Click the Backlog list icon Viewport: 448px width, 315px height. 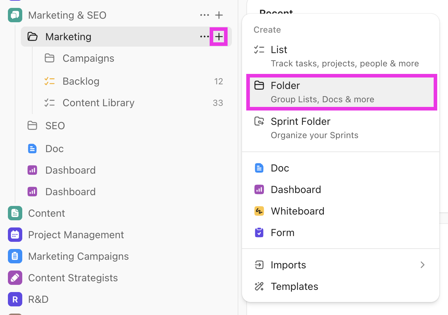tap(50, 81)
